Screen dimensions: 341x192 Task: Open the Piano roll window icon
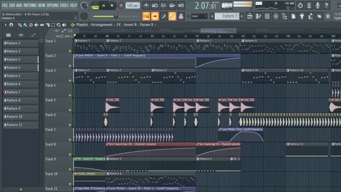(258, 16)
